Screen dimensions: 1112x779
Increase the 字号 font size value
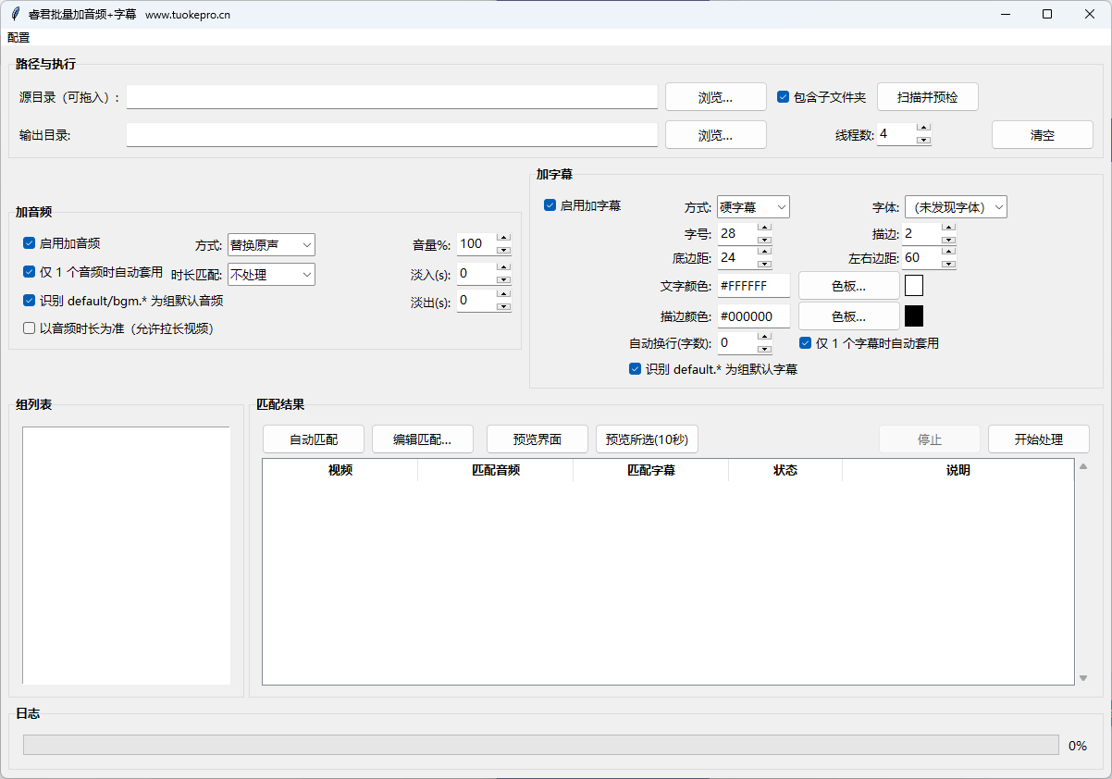(x=764, y=228)
